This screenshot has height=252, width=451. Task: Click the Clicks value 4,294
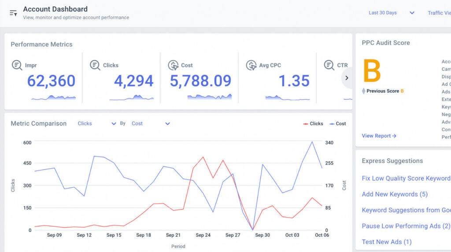[134, 81]
